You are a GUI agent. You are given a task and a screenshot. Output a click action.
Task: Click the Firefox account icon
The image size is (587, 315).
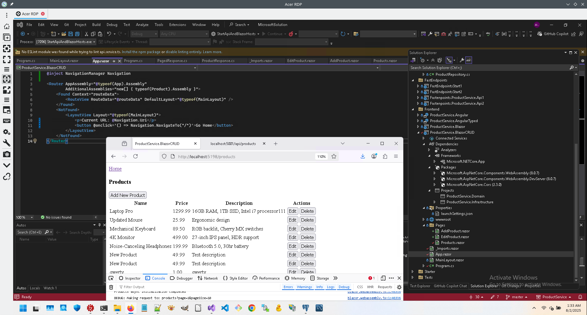(x=374, y=156)
